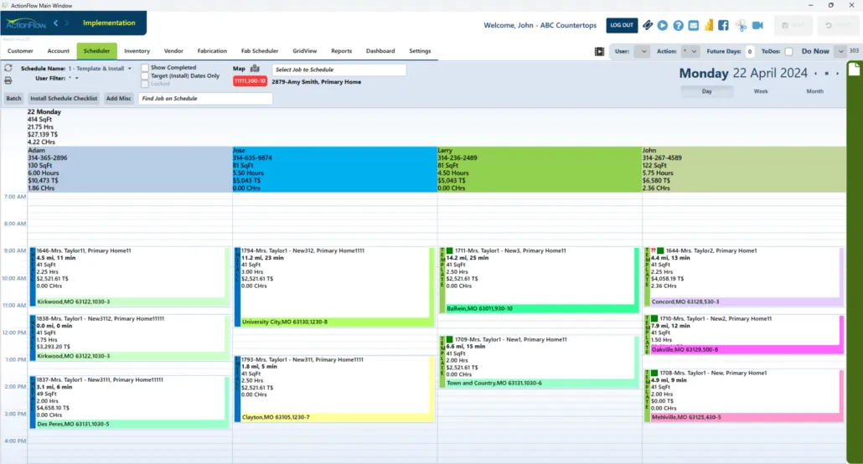Click the Find Job on Schedule field
Viewport: 863px width, 464px height.
(x=205, y=99)
